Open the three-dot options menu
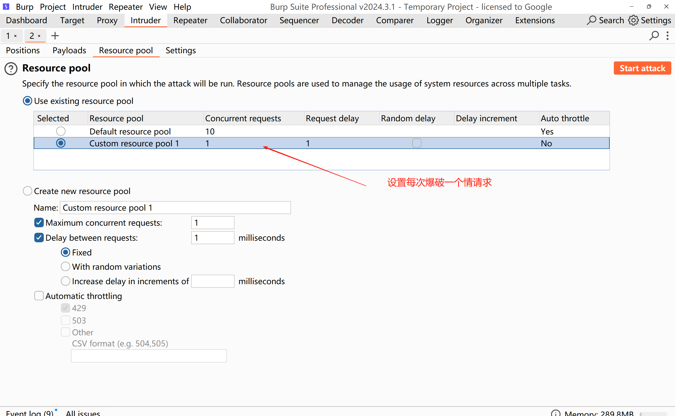The width and height of the screenshot is (675, 416). (667, 36)
